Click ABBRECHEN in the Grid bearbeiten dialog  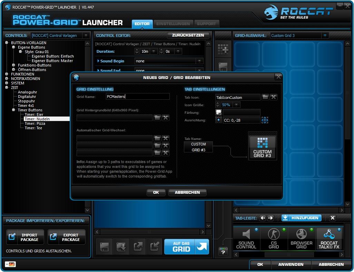coord(187,192)
